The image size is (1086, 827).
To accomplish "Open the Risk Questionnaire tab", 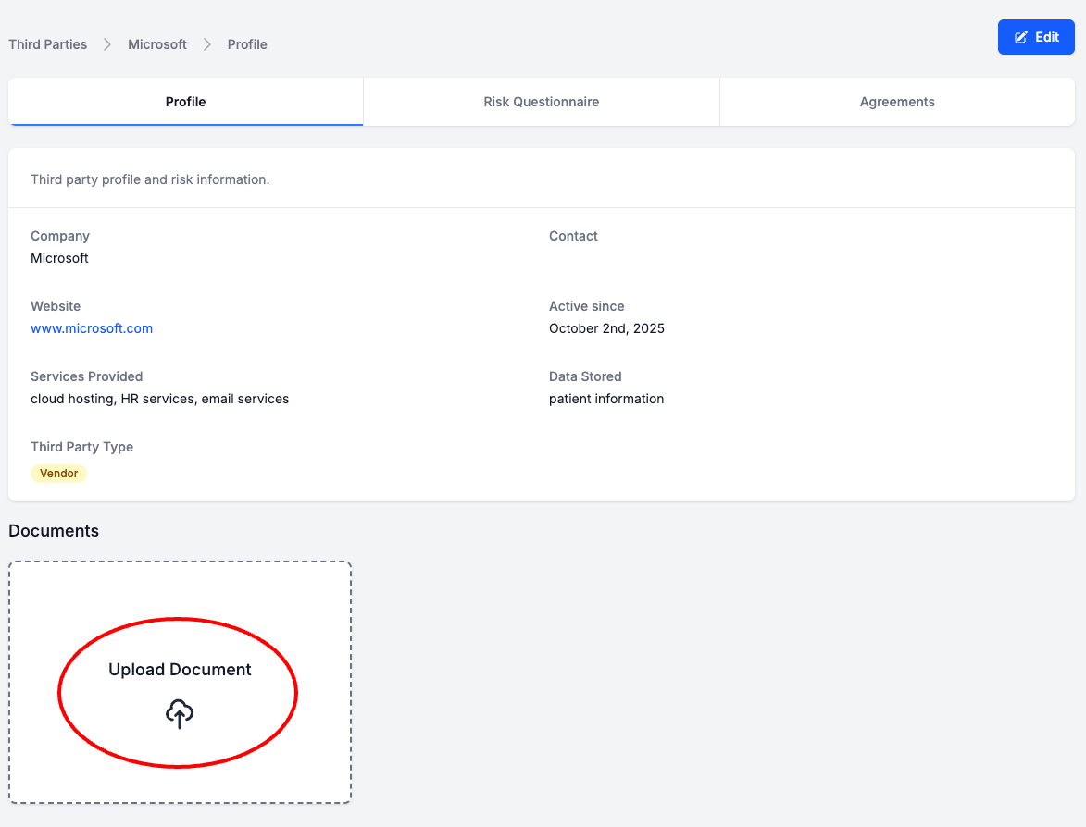I will (x=541, y=102).
